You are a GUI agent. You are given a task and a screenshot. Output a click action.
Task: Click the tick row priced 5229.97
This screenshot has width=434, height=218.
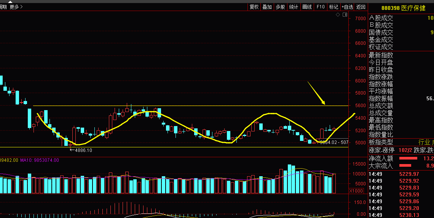[x=401, y=174]
